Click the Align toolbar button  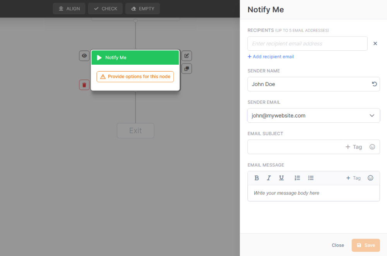[x=69, y=9]
